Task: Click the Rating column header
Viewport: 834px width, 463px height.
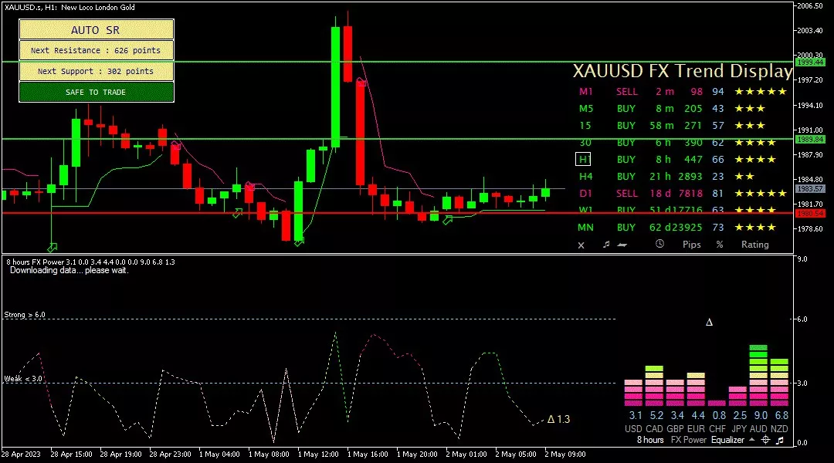Action: (x=755, y=245)
